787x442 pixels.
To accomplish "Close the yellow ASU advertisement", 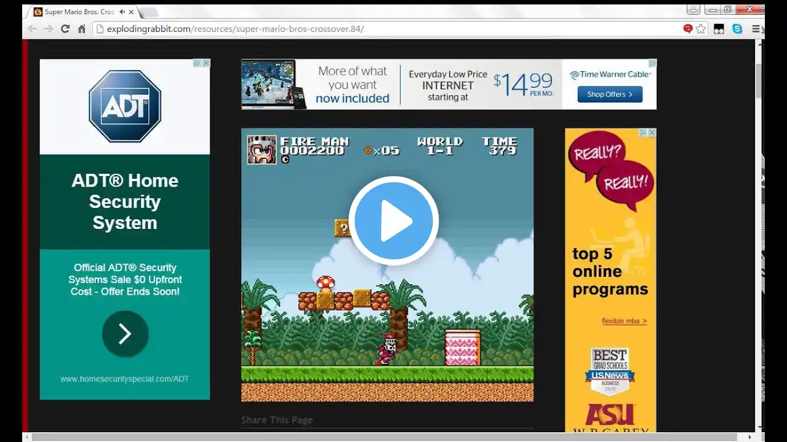I will tap(652, 133).
